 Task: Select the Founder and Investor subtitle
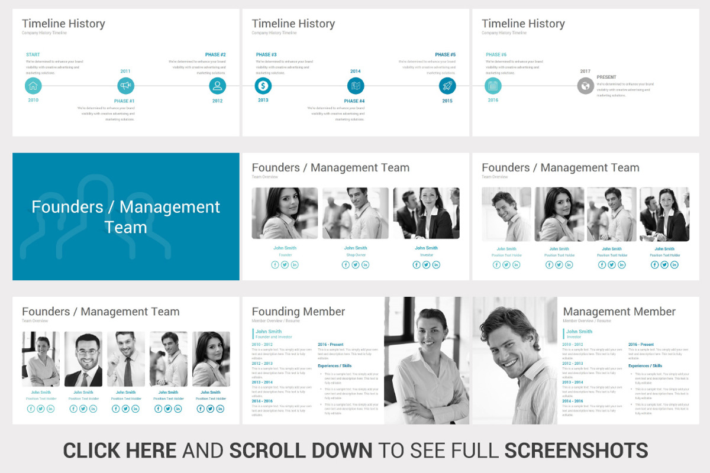click(x=274, y=337)
